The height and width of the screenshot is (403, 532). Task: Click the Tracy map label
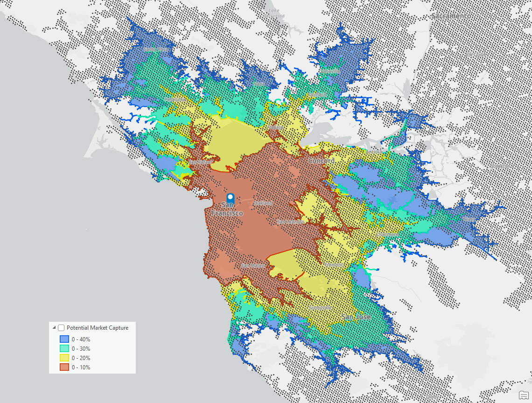coord(469,219)
